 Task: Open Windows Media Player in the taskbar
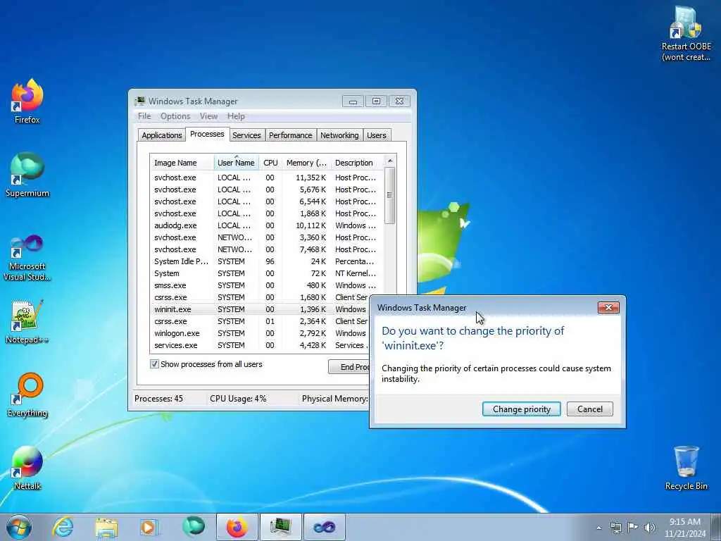click(149, 527)
